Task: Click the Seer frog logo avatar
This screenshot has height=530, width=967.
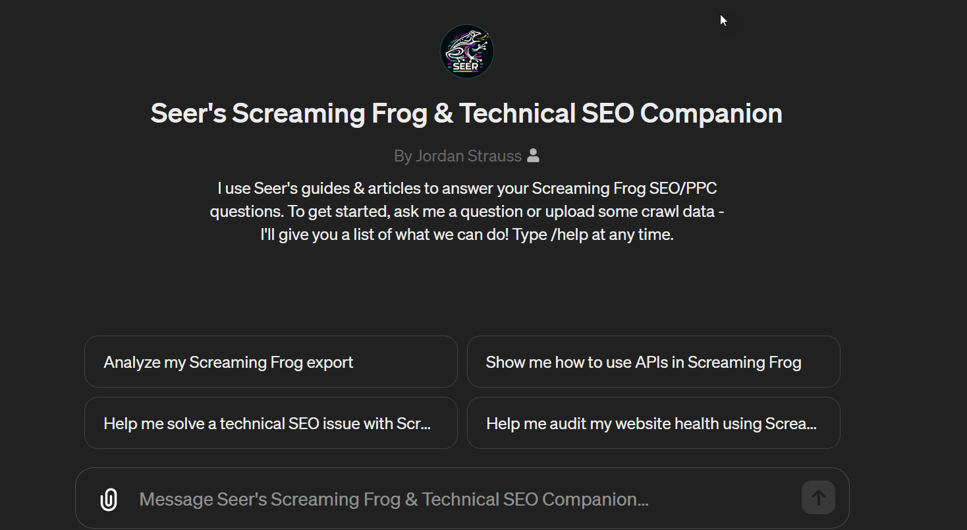Action: pos(466,51)
